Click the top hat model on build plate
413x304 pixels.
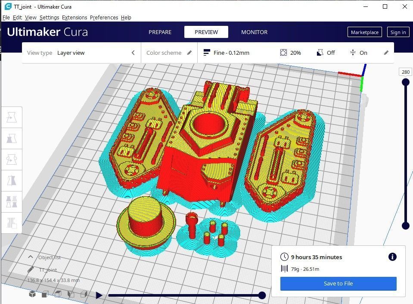click(x=146, y=223)
